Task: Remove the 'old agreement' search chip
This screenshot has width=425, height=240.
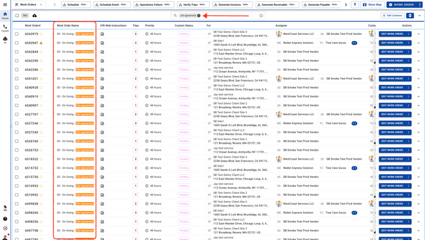Action: click(199, 16)
